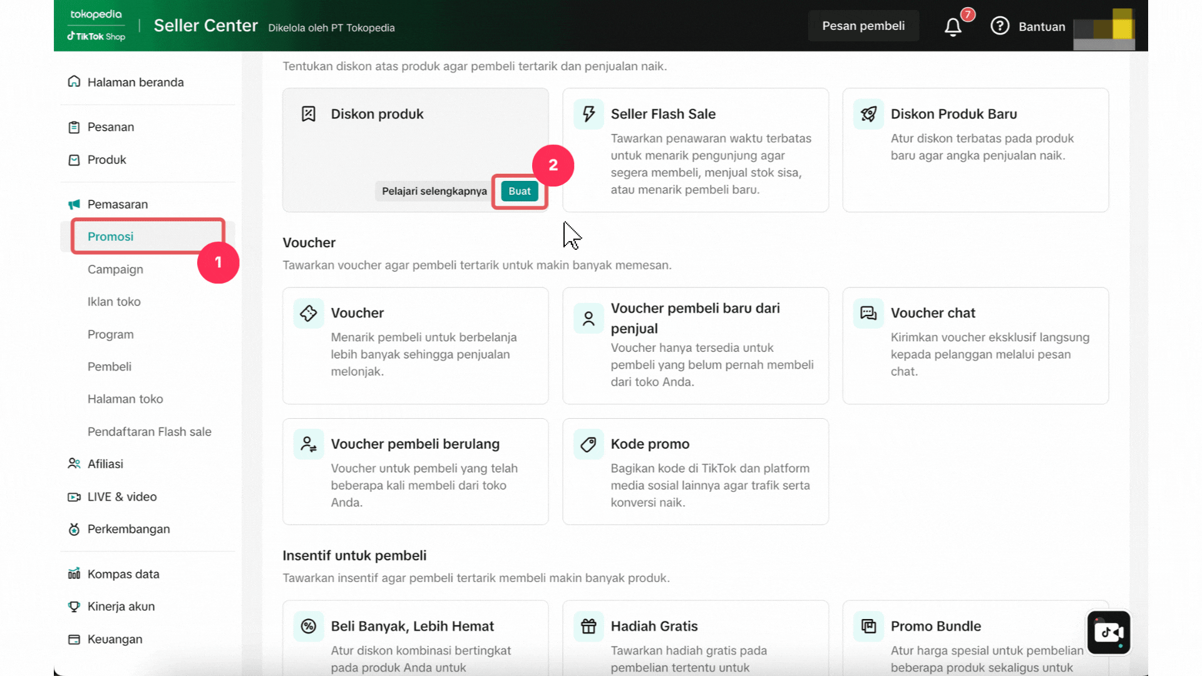Click Pelajari selengkapnya button
The image size is (1202, 676).
[x=434, y=192]
